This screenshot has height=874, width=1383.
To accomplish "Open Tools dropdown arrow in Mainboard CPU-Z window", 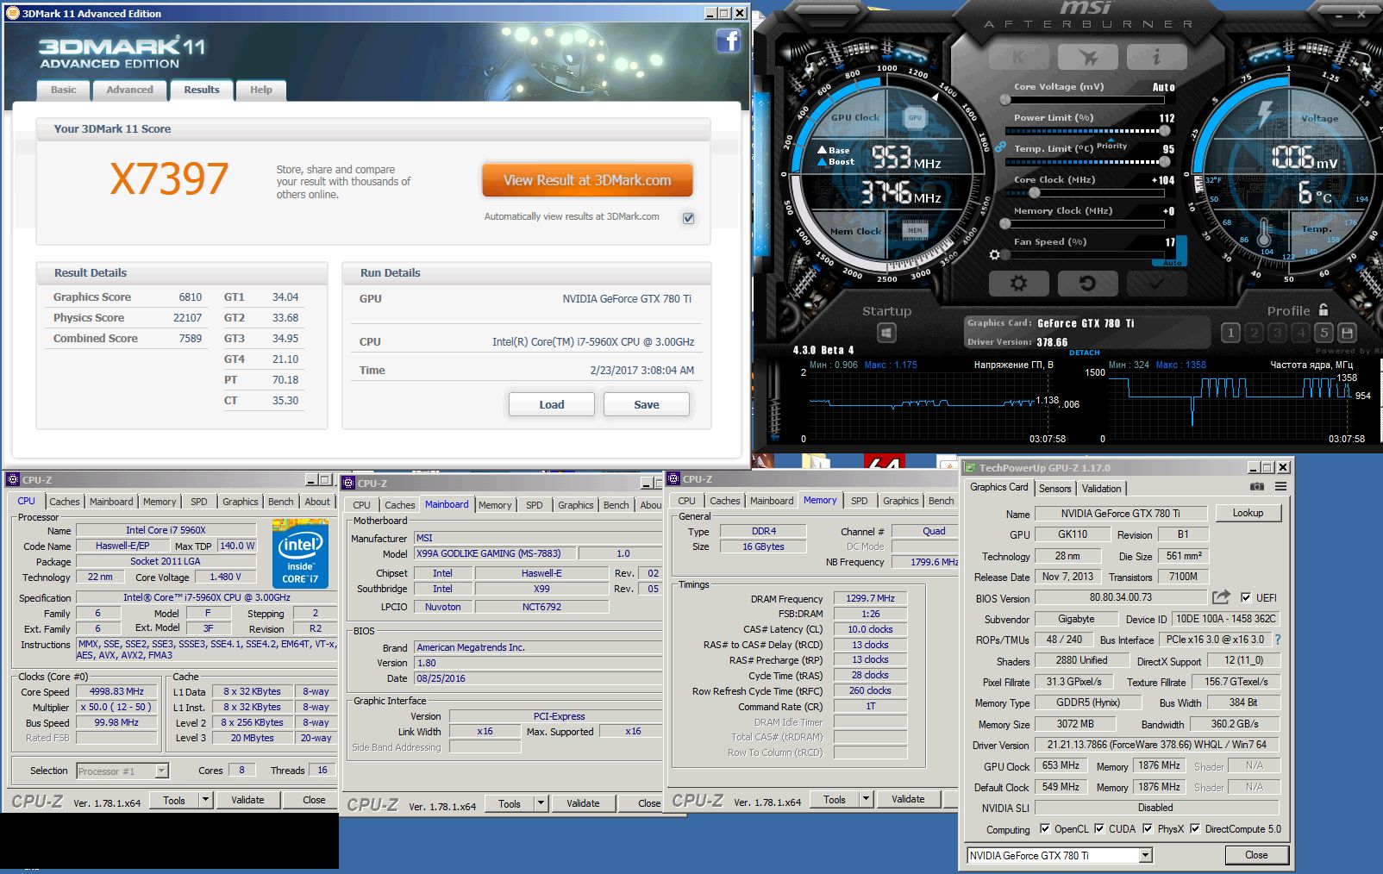I will [541, 804].
